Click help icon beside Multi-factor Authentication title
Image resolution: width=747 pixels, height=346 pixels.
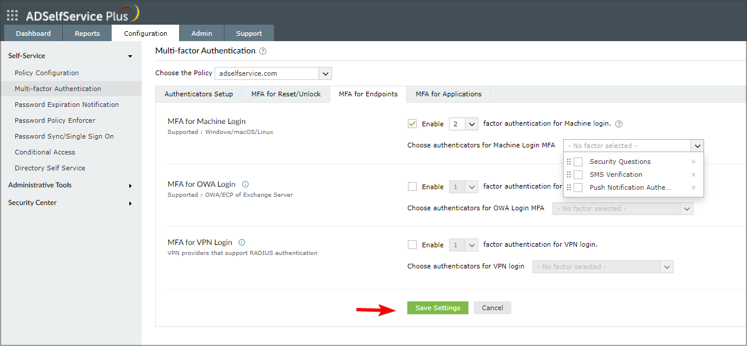point(263,51)
